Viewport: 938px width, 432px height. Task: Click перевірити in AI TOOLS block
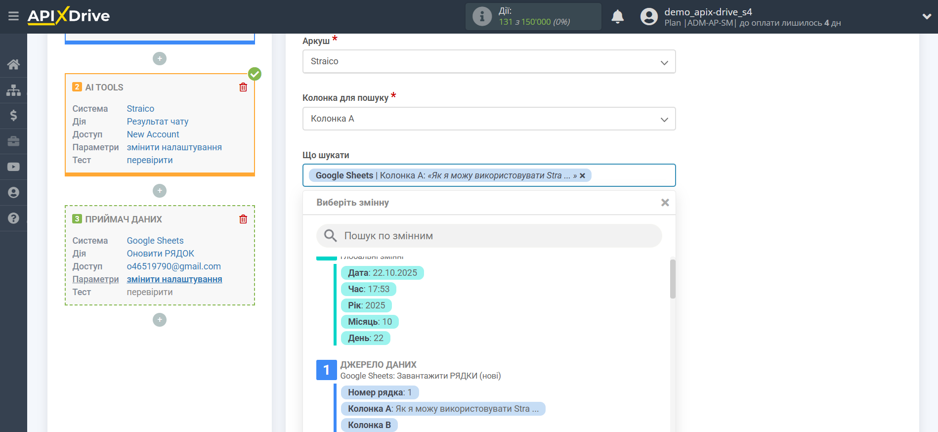[150, 160]
